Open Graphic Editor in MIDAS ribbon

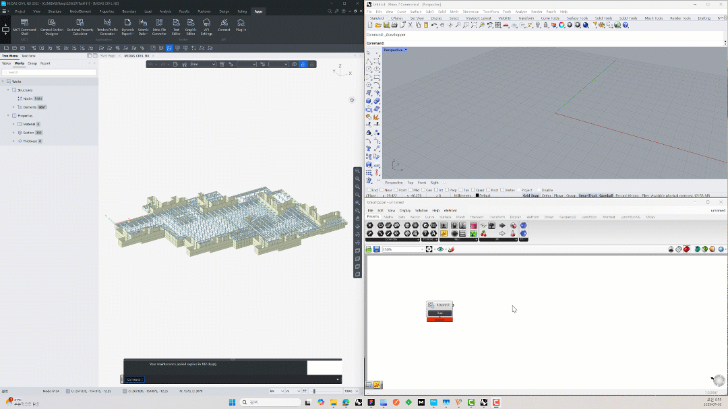pos(191,26)
